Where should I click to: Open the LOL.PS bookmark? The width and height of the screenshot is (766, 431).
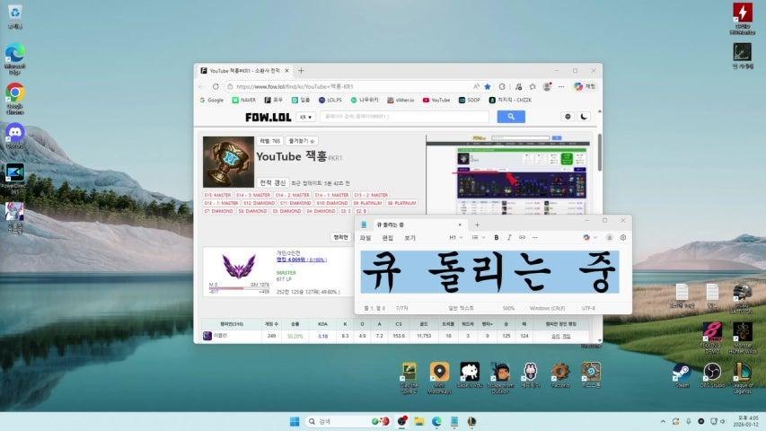point(330,101)
